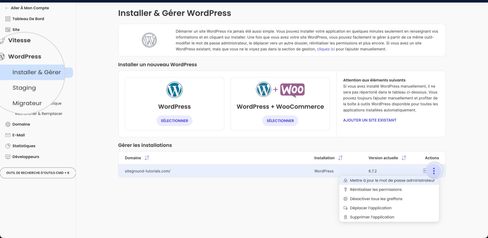Sort table by Version actuelle column arrows
The width and height of the screenshot is (488, 238).
[x=404, y=158]
